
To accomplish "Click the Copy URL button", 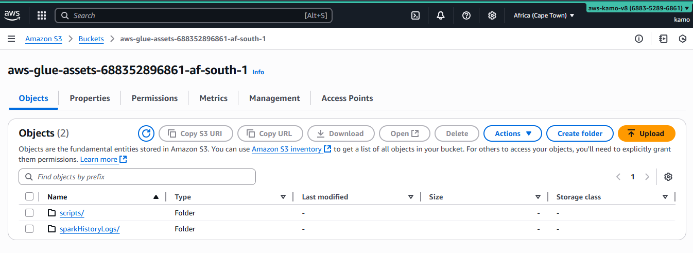I will click(270, 133).
